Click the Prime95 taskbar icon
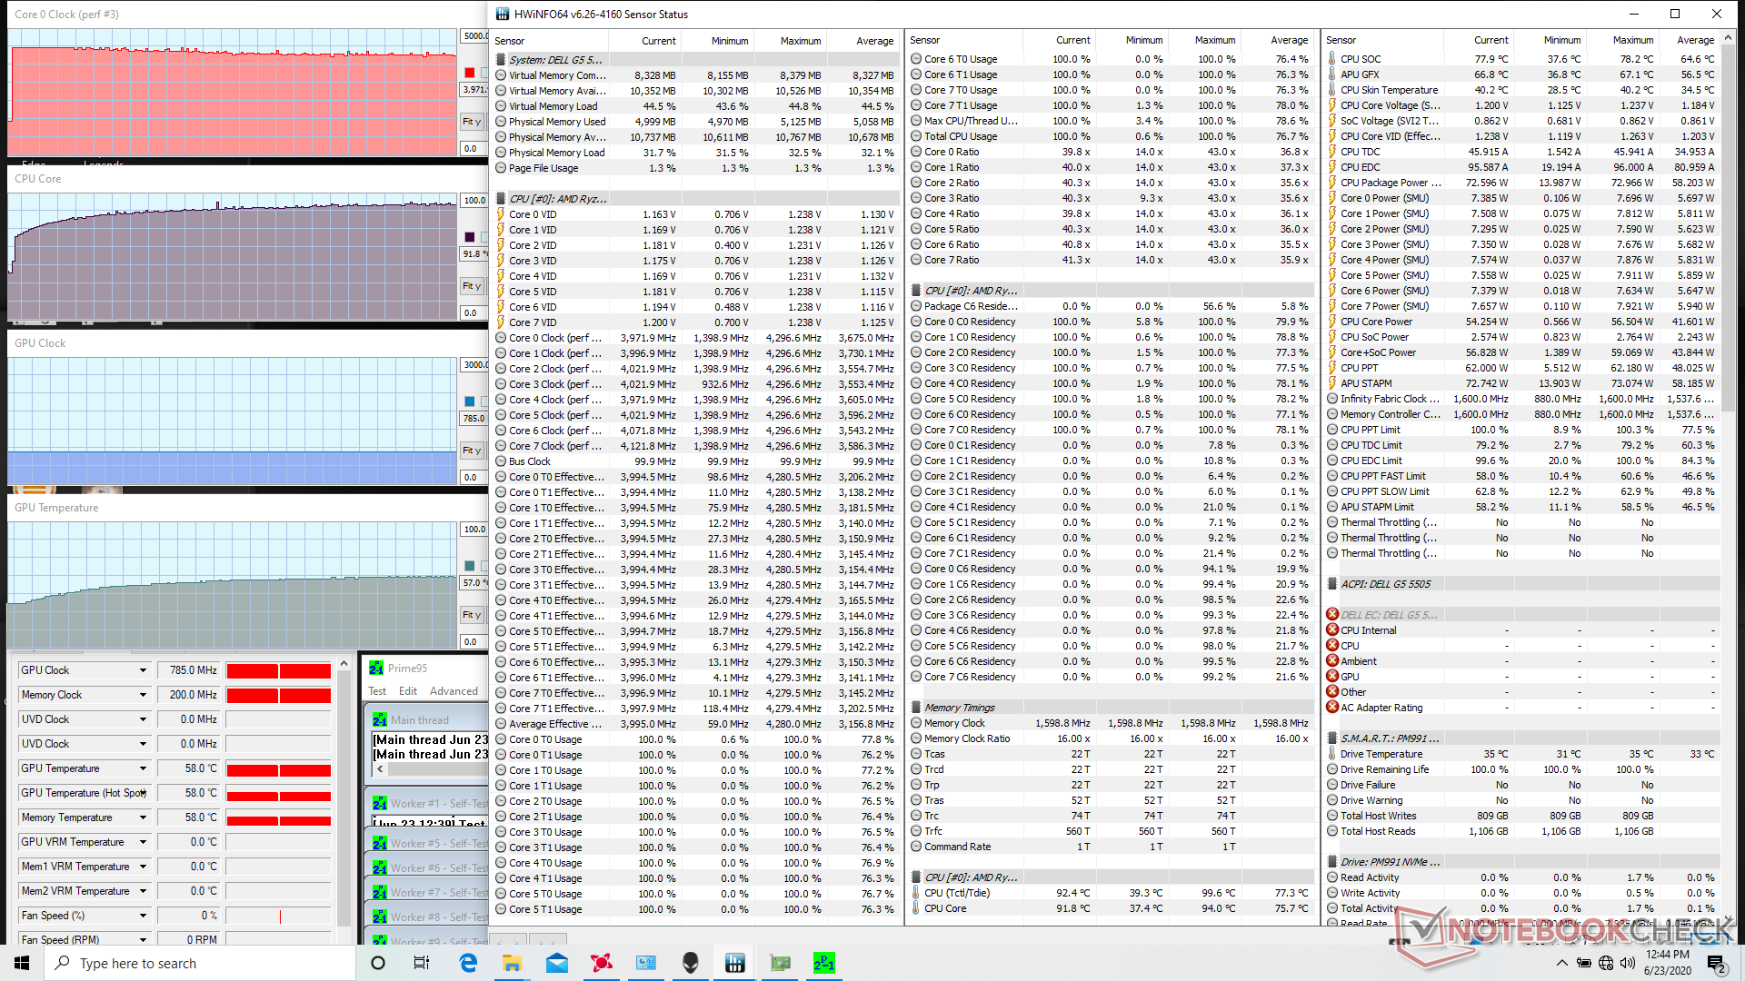This screenshot has height=981, width=1745. [823, 963]
